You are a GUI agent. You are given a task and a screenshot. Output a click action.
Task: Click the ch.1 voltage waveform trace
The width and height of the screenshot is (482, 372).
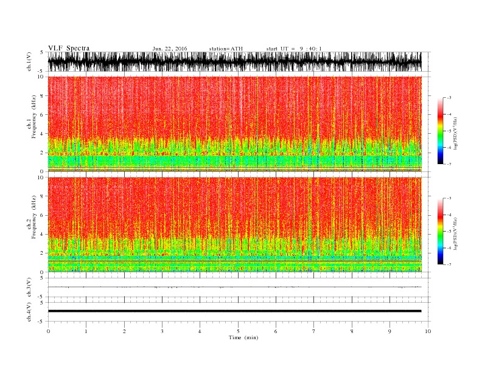(234, 61)
